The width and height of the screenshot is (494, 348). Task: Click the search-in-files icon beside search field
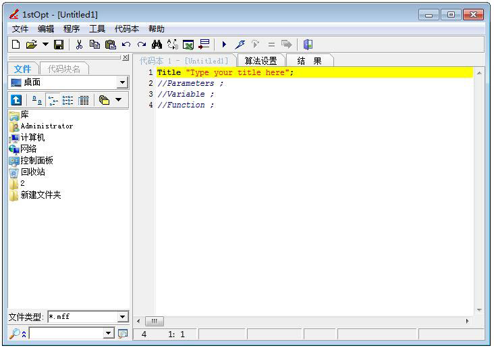tap(123, 334)
